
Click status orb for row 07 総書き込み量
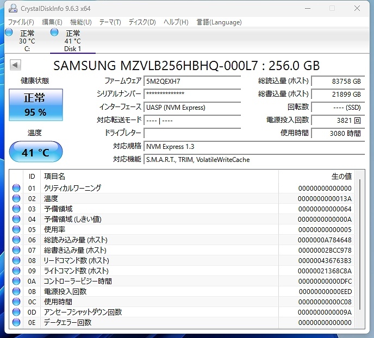tap(16, 250)
